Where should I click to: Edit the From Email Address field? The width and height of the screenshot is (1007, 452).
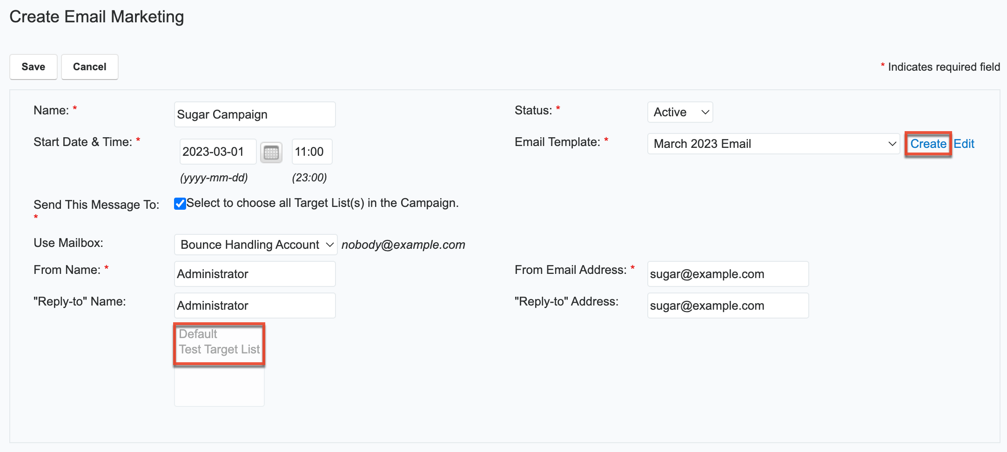[727, 273]
